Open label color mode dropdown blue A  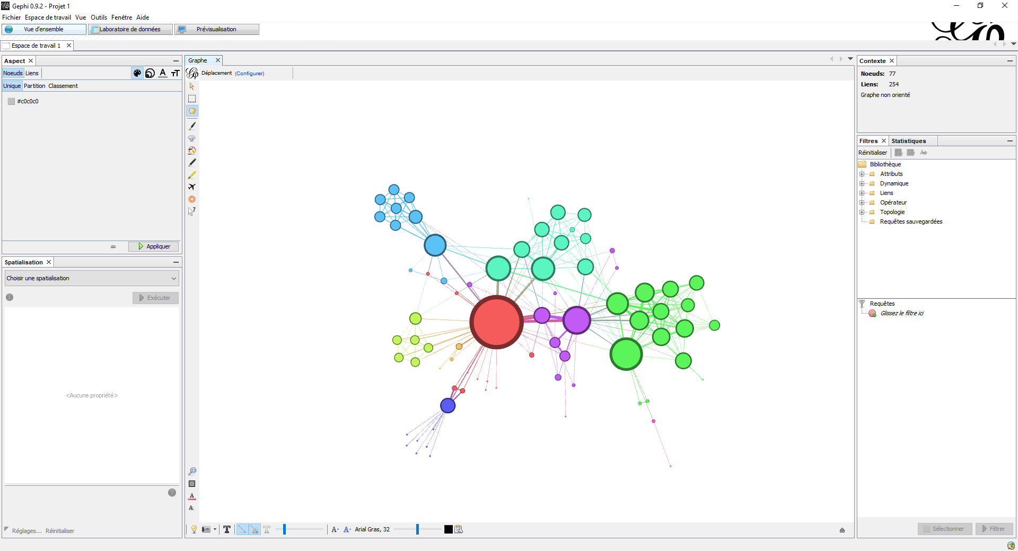point(347,529)
